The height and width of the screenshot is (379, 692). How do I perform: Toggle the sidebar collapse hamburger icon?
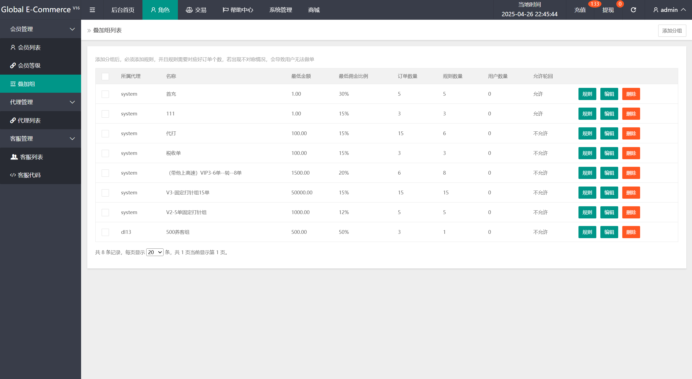click(92, 10)
